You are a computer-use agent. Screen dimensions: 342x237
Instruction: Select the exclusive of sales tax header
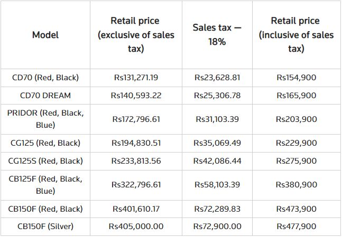(x=136, y=34)
